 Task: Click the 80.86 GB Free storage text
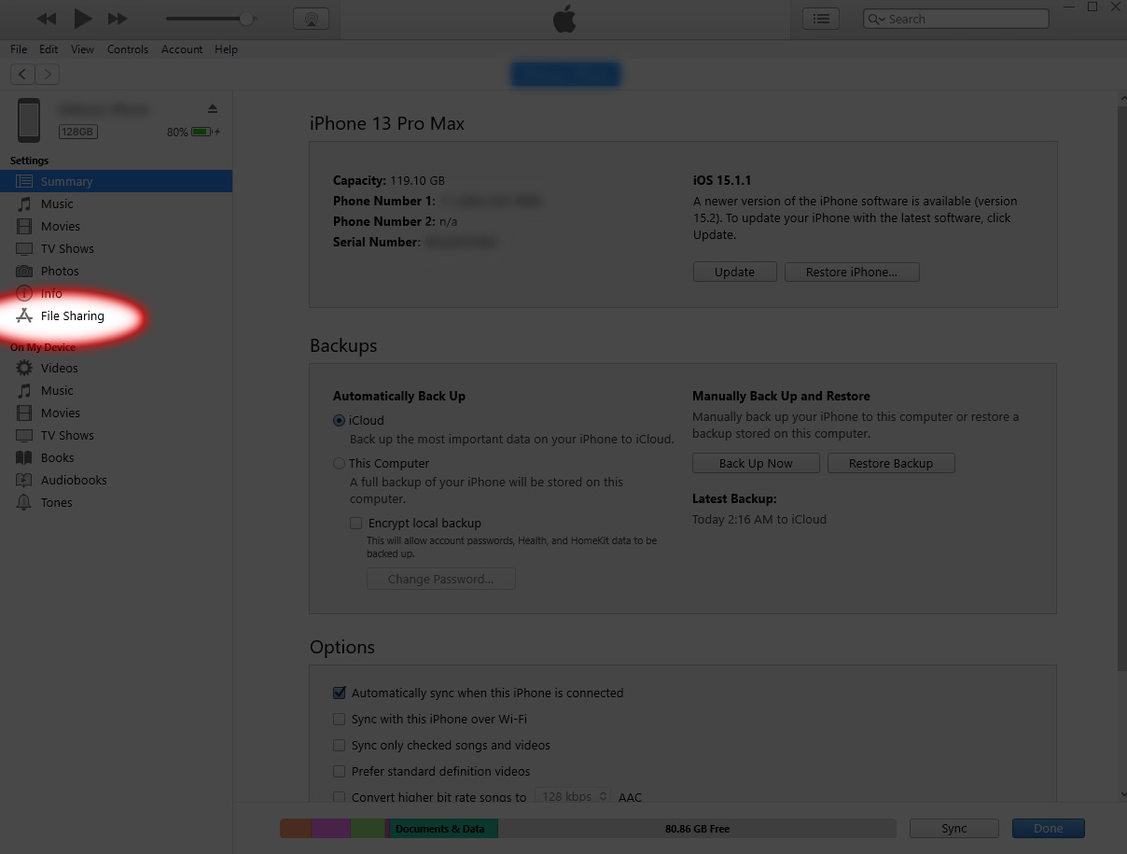click(x=698, y=829)
